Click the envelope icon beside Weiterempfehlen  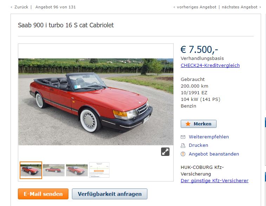click(x=183, y=137)
